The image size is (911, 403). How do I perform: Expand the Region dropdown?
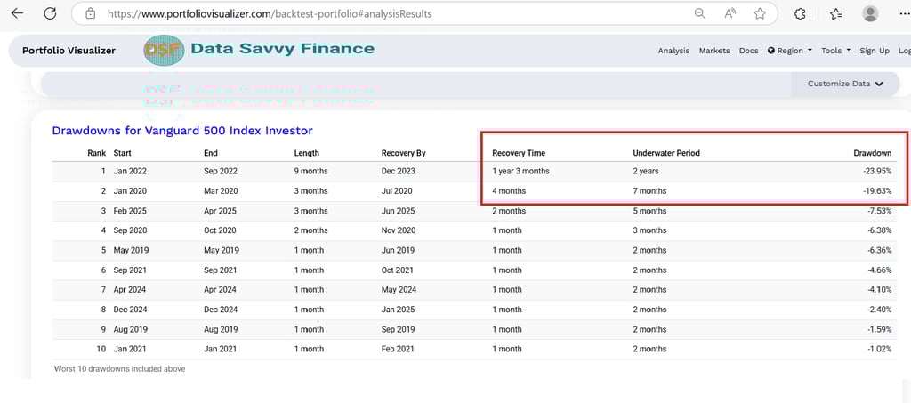click(x=790, y=51)
